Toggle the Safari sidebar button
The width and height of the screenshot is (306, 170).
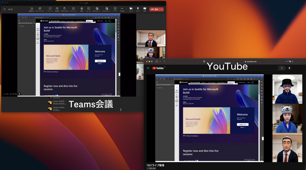click(x=157, y=62)
